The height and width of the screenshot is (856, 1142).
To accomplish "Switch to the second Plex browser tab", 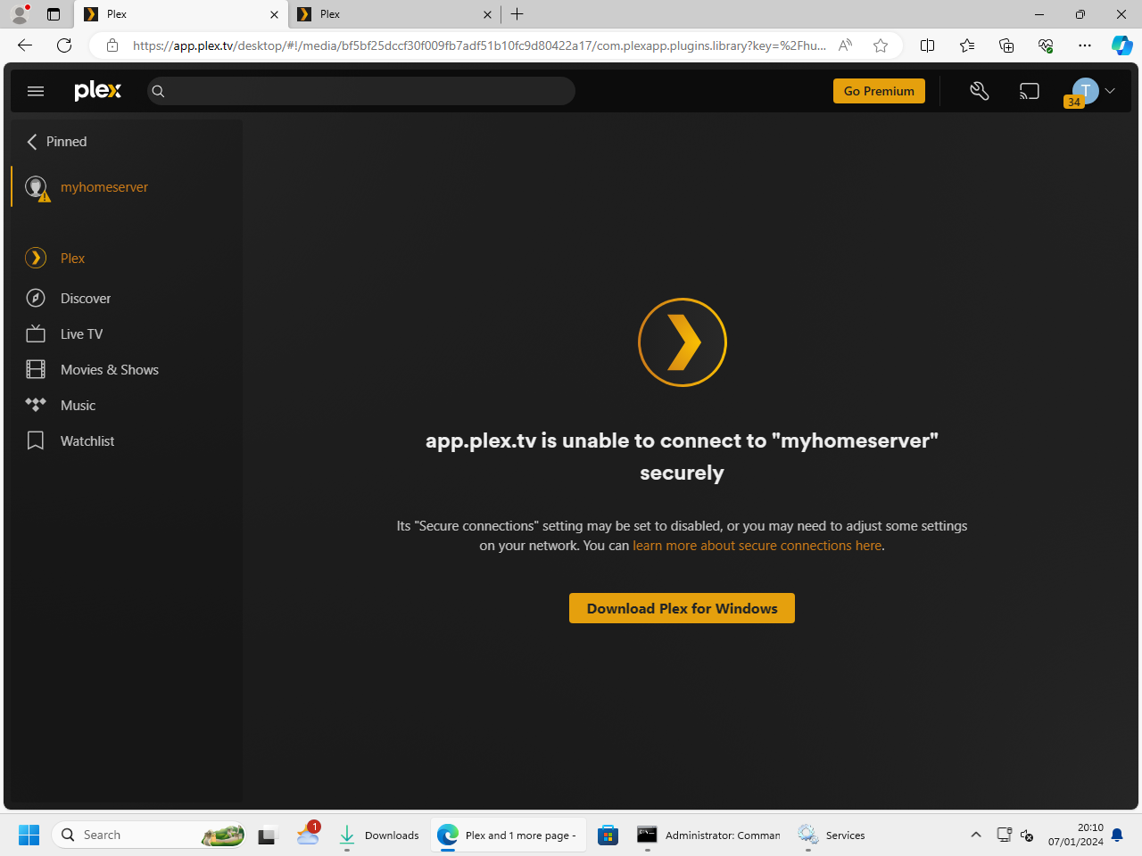I will point(393,14).
